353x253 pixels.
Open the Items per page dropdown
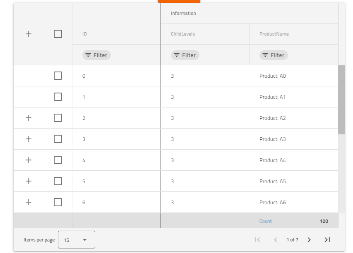click(x=77, y=239)
